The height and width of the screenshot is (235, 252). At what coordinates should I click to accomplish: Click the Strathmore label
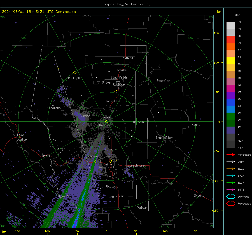click(136, 165)
